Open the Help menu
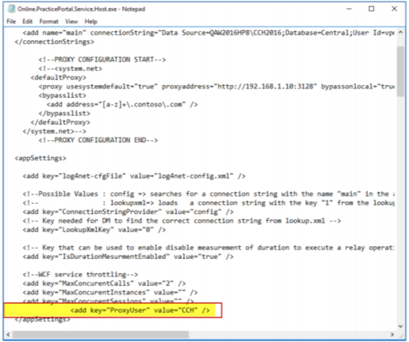 (x=91, y=21)
